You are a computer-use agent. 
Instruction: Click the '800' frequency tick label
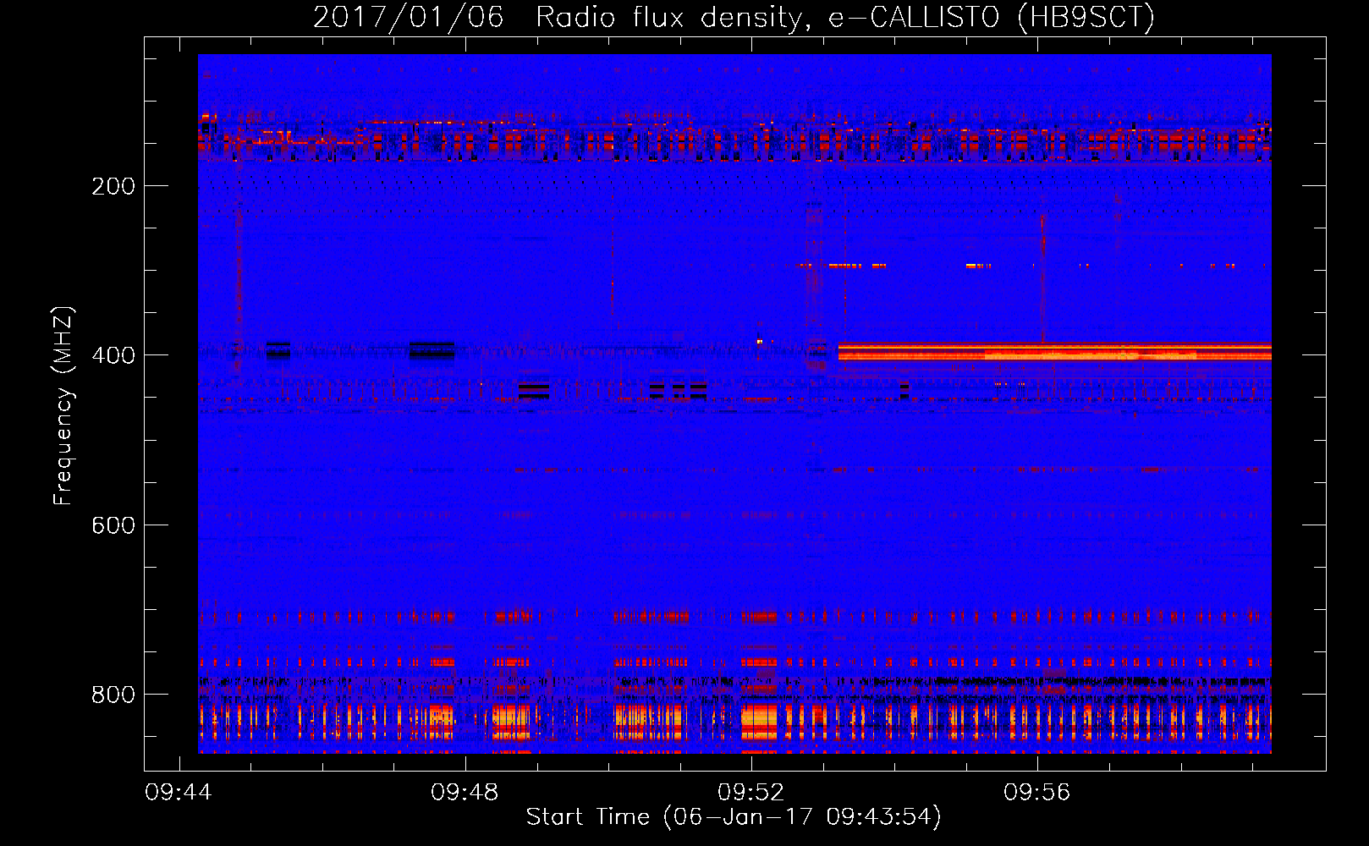(x=113, y=695)
